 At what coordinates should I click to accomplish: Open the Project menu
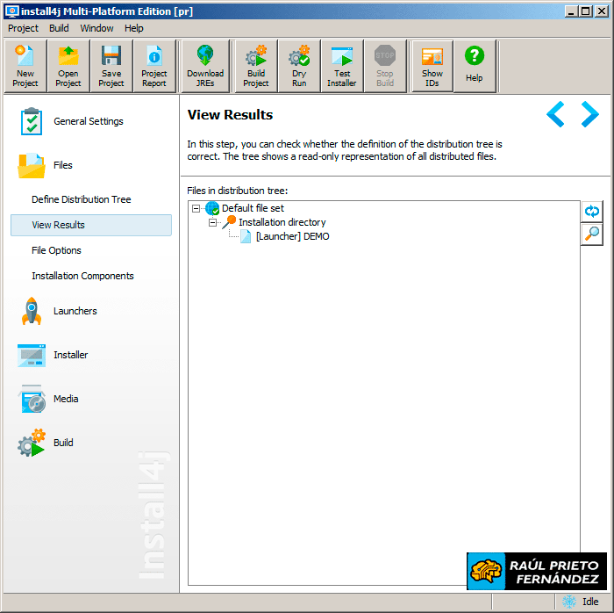point(23,28)
